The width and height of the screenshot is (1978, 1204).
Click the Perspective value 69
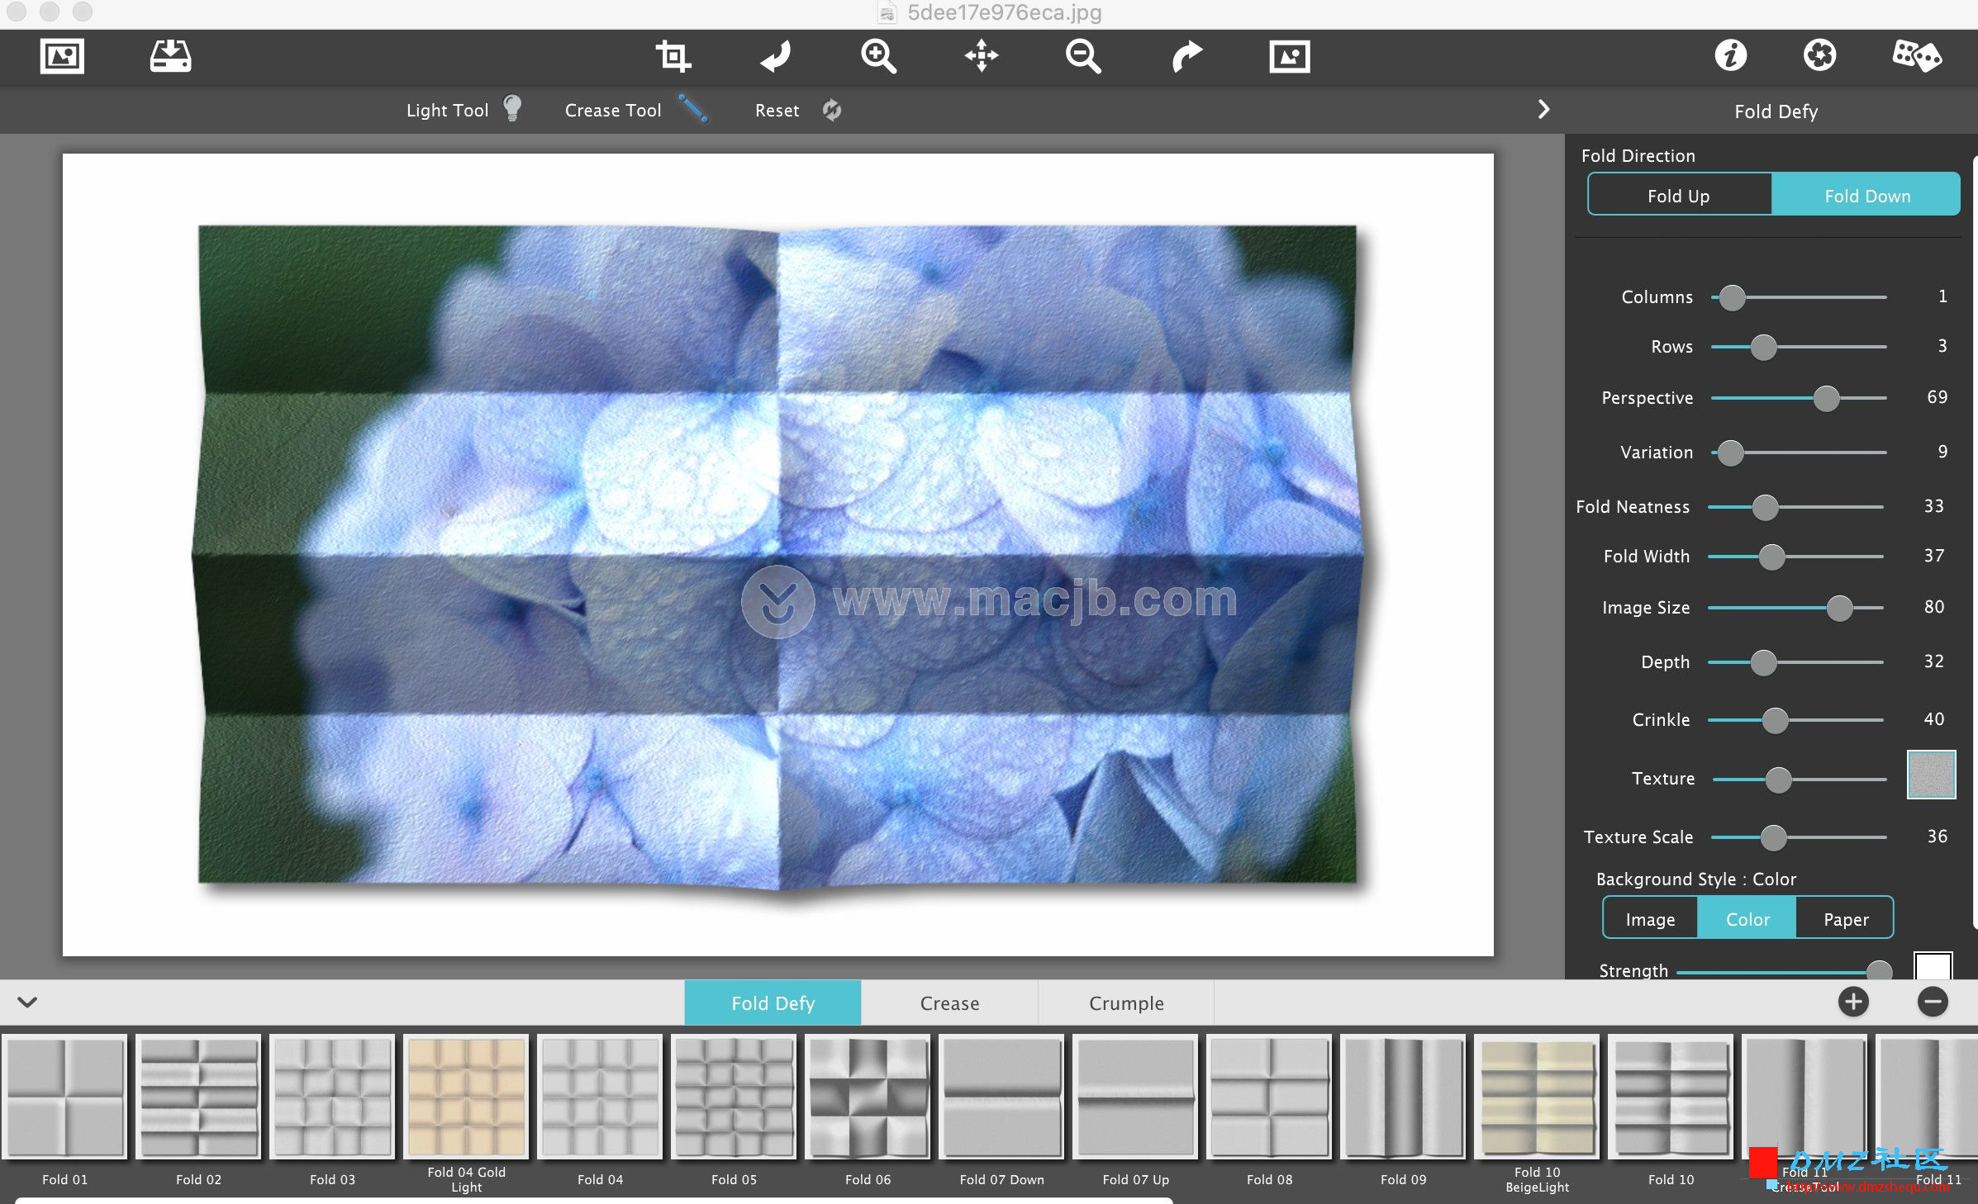click(1937, 397)
